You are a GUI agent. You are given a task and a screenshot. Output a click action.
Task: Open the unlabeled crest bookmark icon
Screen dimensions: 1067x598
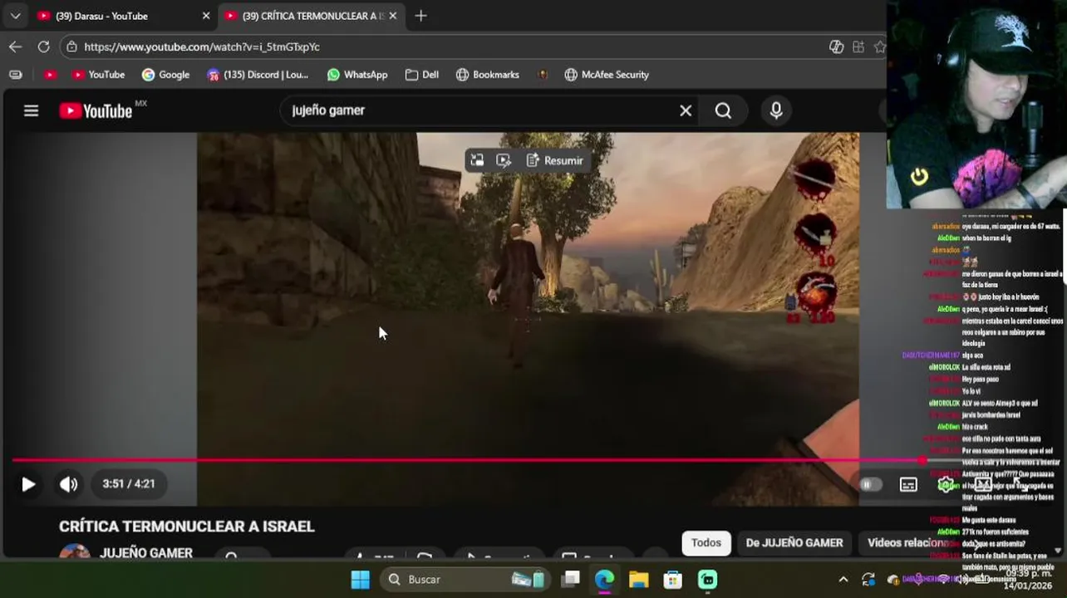point(542,74)
